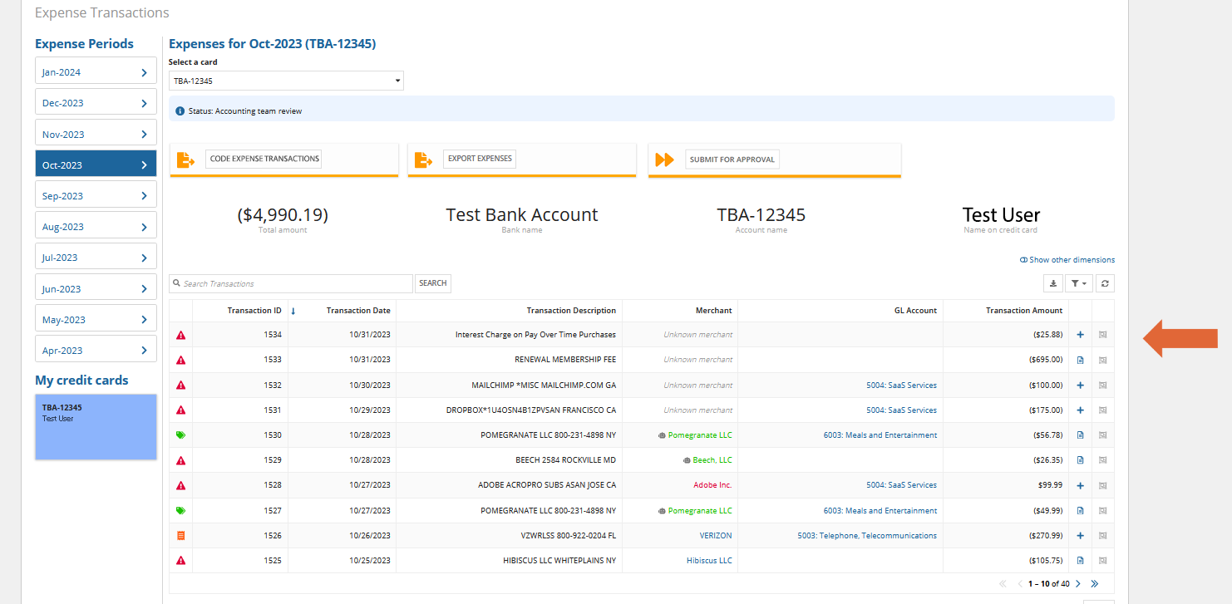1232x604 pixels.
Task: Open attached document icon in row 1530
Action: point(1081,435)
